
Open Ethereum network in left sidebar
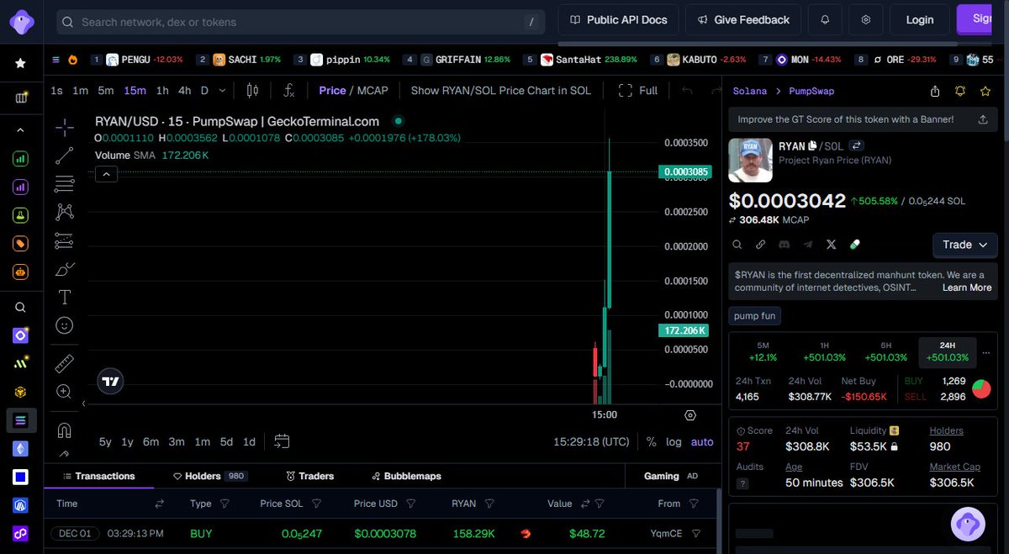[x=21, y=449]
